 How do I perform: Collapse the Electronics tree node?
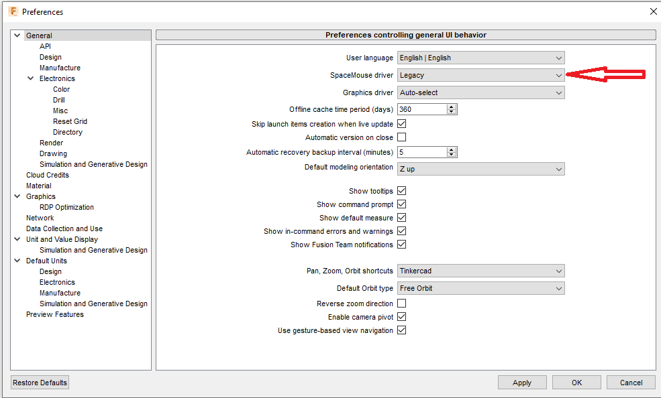(x=31, y=78)
